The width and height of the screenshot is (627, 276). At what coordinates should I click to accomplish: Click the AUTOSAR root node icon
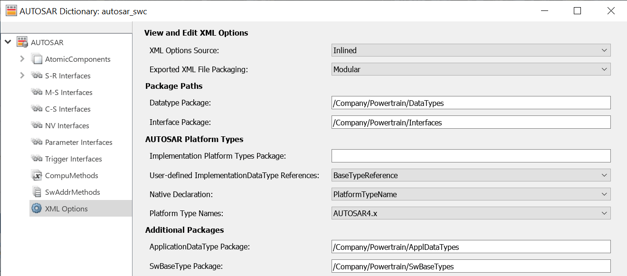click(x=22, y=42)
